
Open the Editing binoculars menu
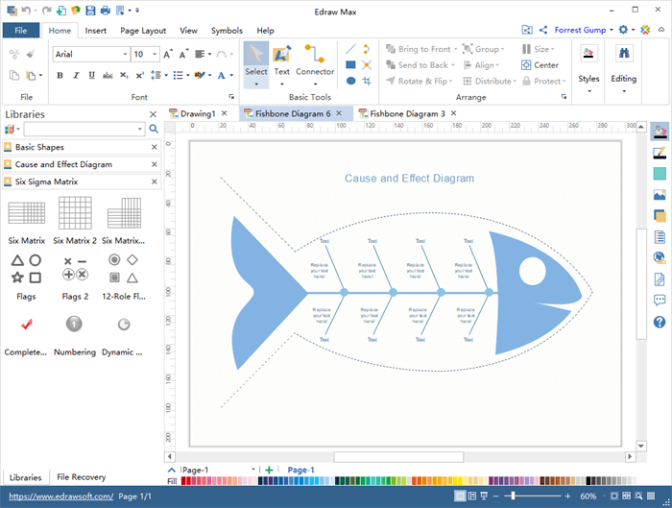[624, 68]
